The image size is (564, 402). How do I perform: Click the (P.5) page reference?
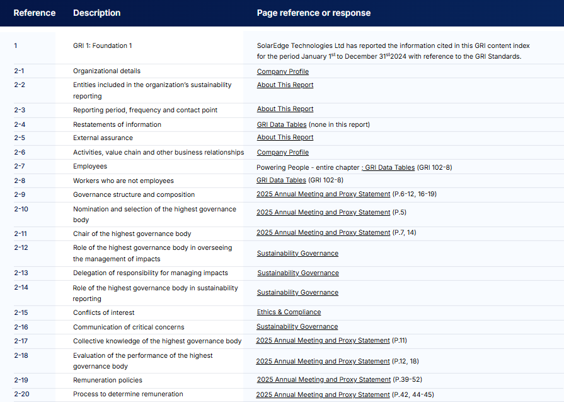pyautogui.click(x=400, y=212)
